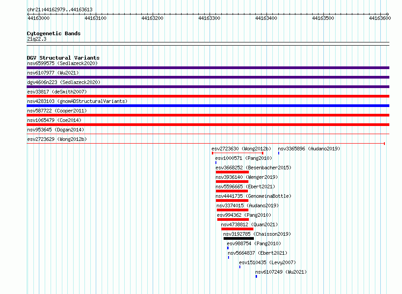Click the 44163100 ruler position
This screenshot has width=402, height=294.
coord(95,18)
